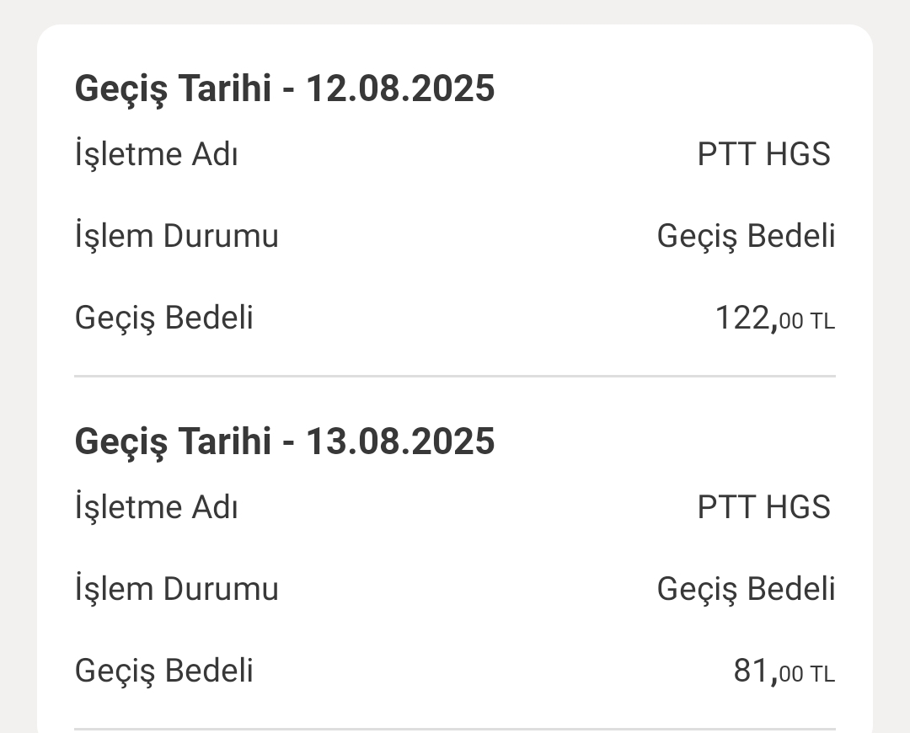The width and height of the screenshot is (910, 733).
Task: Click İşlem Durumu label in 12.08.2025 entry
Action: click(176, 236)
